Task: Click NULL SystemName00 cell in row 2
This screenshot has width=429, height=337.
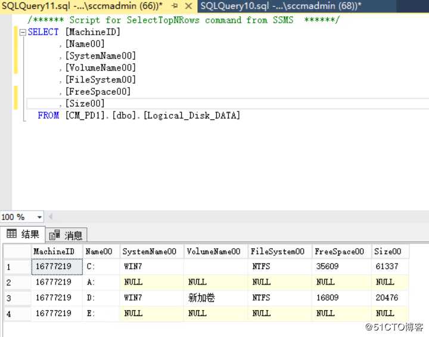Action: tap(152, 283)
